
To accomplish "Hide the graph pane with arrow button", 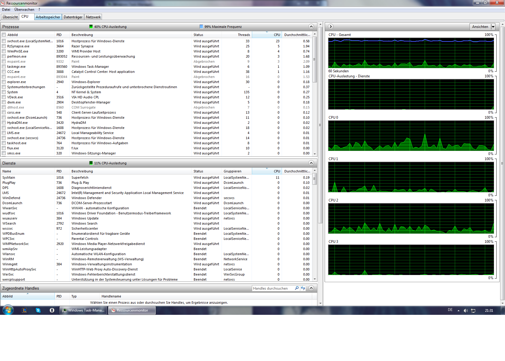I will click(x=331, y=26).
